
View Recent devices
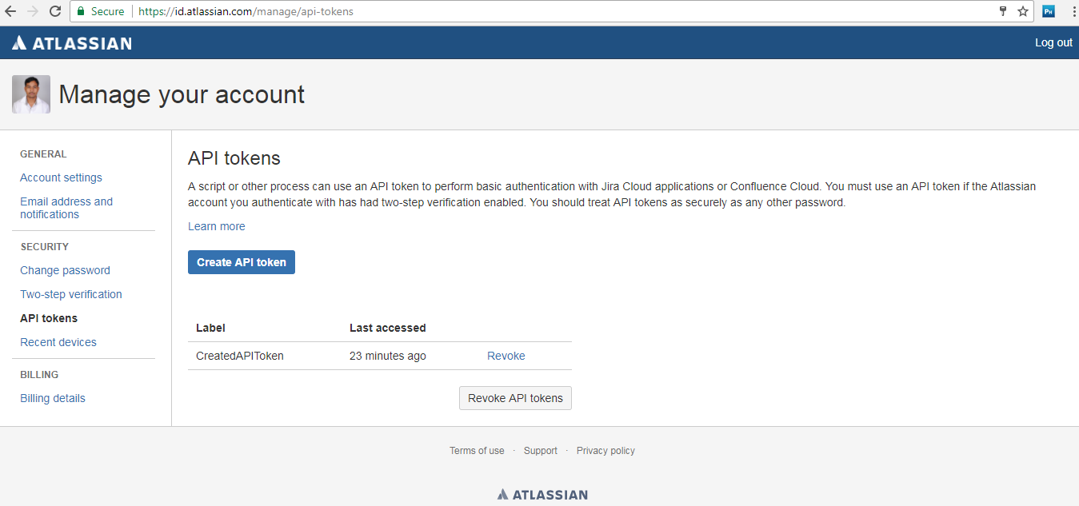pos(58,342)
